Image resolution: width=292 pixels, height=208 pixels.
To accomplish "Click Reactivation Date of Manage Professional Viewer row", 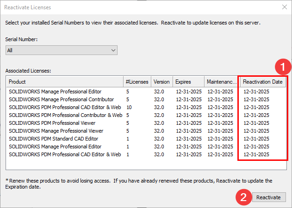I will click(256, 131).
